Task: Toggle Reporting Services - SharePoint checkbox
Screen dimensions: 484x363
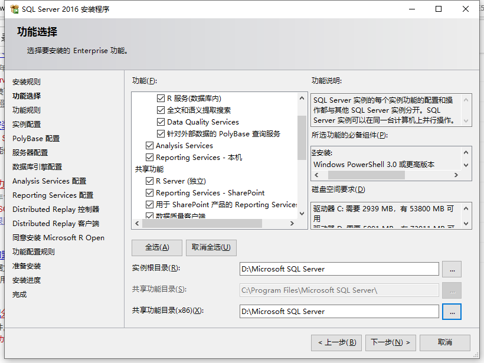Action: pyautogui.click(x=149, y=193)
